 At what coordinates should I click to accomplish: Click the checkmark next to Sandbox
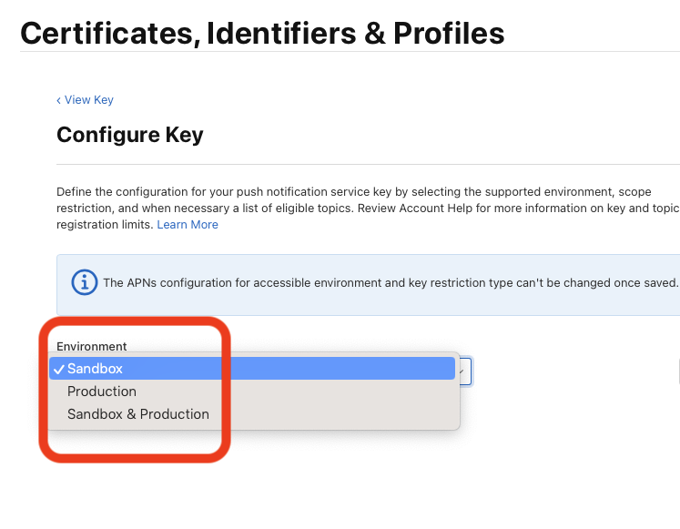click(x=58, y=369)
